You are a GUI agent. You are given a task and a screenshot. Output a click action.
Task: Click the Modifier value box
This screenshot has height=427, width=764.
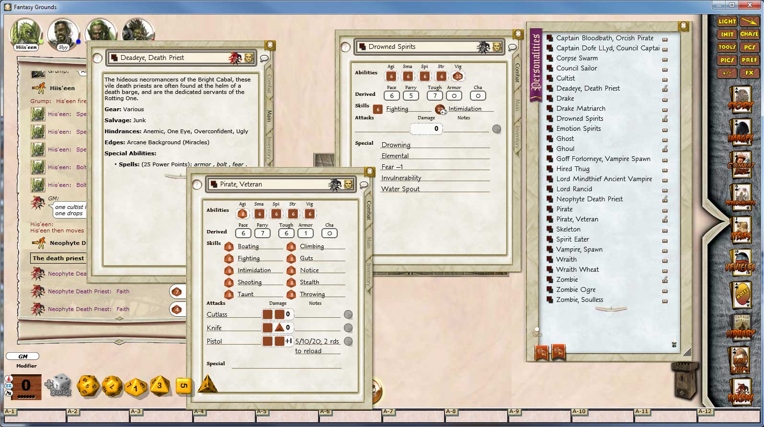click(x=26, y=386)
